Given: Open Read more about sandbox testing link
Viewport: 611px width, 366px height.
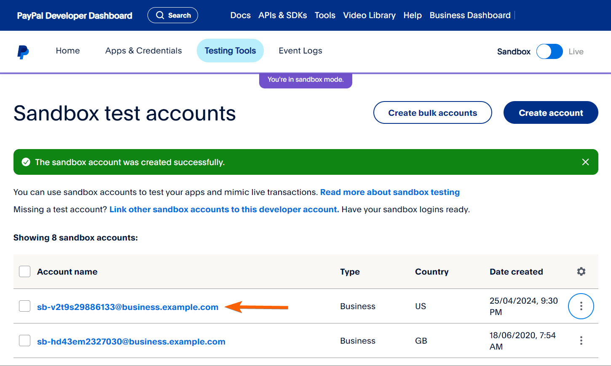Looking at the screenshot, I should coord(390,192).
